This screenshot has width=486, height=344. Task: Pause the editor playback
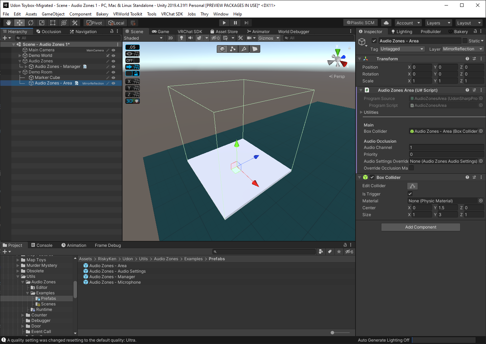tap(235, 23)
